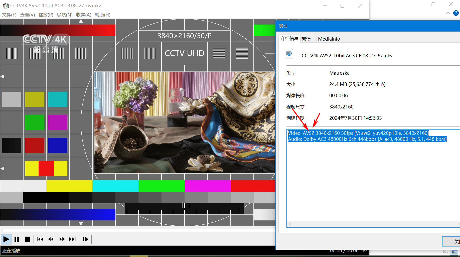Open the 播放(P) menu
This screenshot has width=460, height=257.
click(x=46, y=15)
